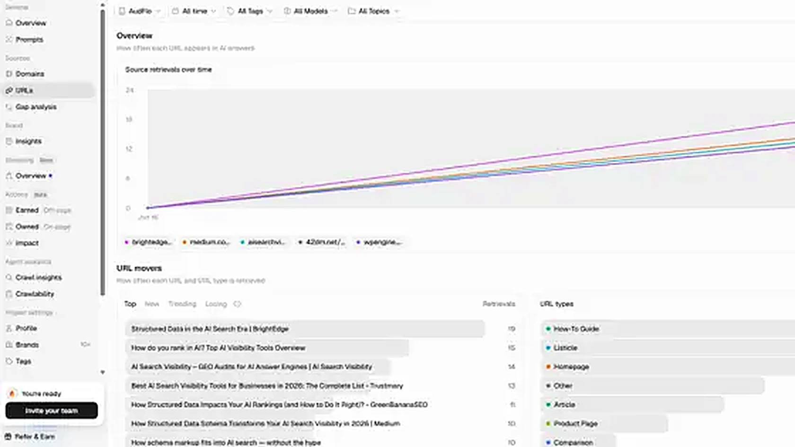Open the All Topics filter dropdown
The width and height of the screenshot is (795, 447).
374,11
